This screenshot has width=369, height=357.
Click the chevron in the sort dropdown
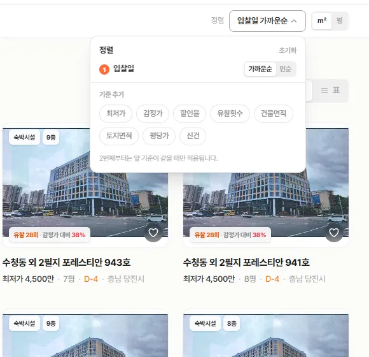point(294,21)
